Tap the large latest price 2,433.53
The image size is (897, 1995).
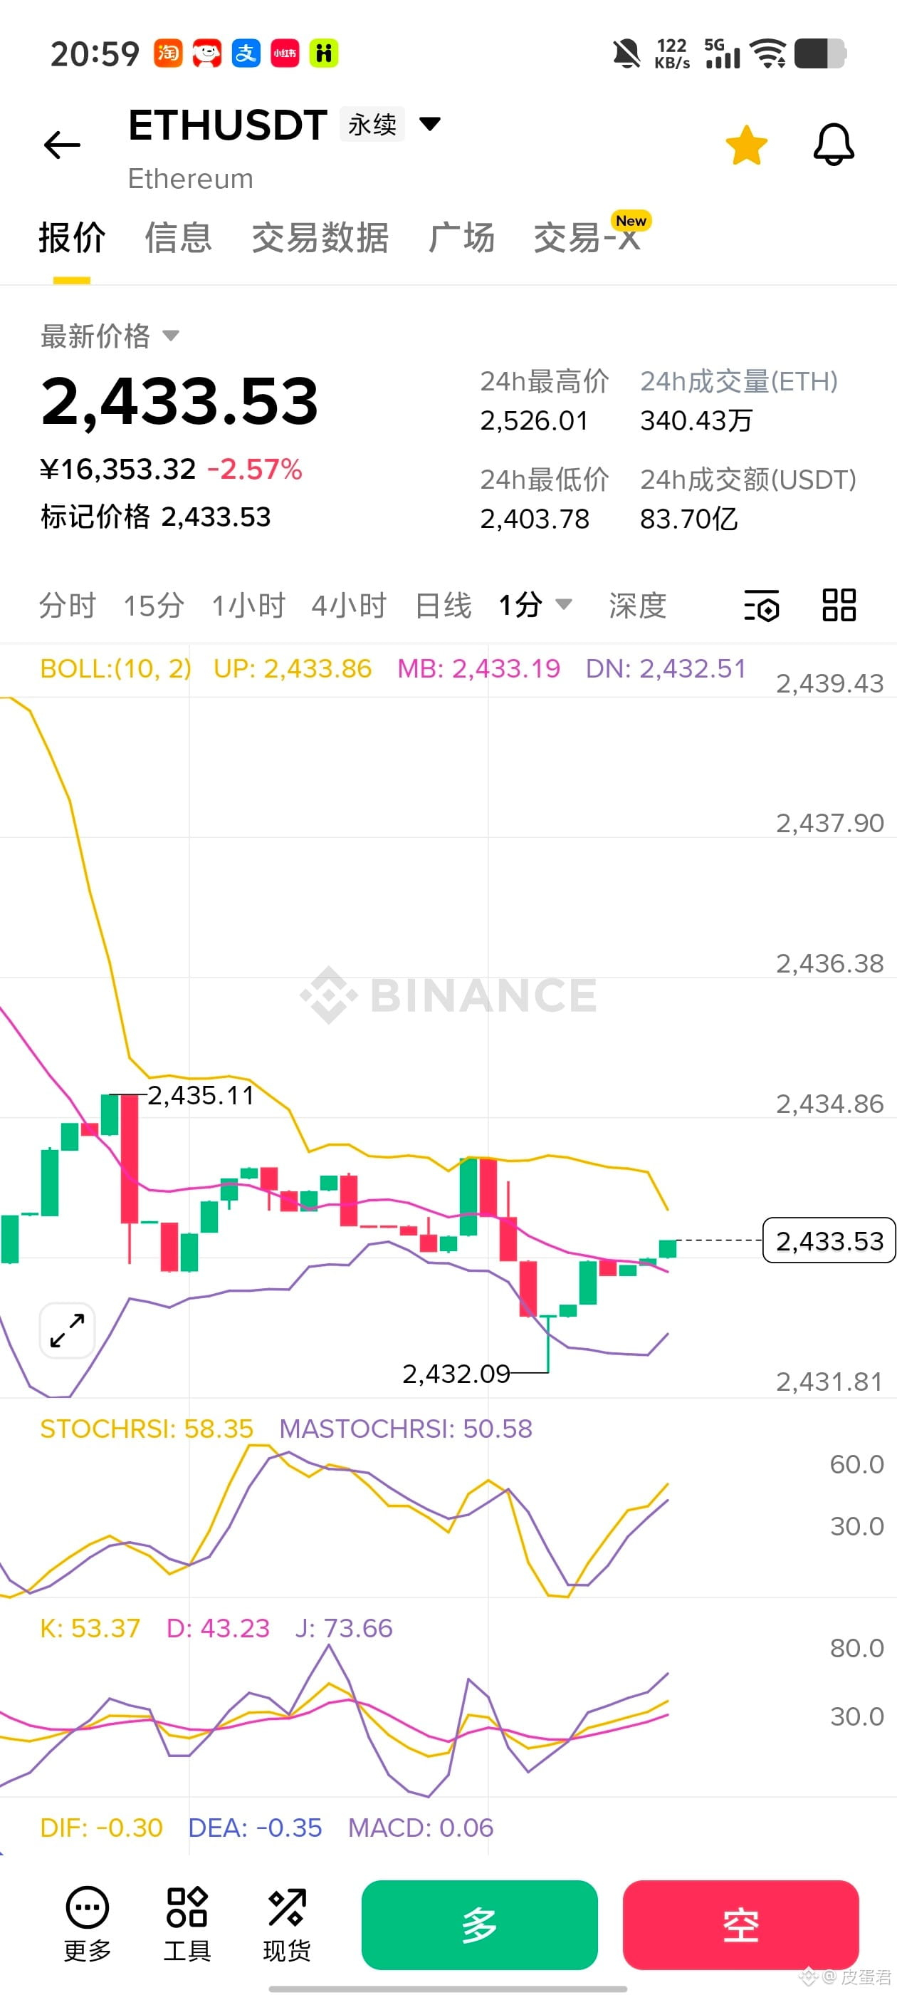tap(179, 401)
